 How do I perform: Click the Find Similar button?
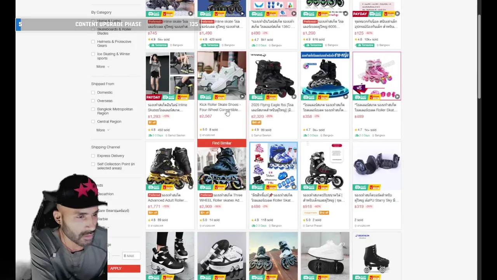tap(222, 143)
